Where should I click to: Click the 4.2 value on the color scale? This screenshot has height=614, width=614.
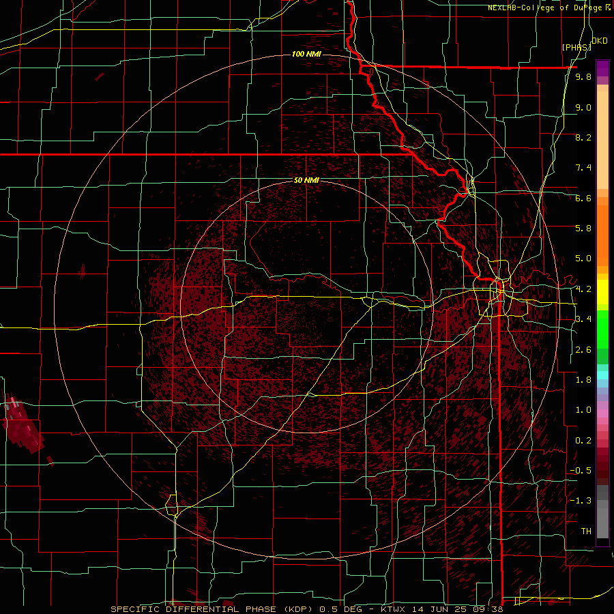pyautogui.click(x=583, y=289)
